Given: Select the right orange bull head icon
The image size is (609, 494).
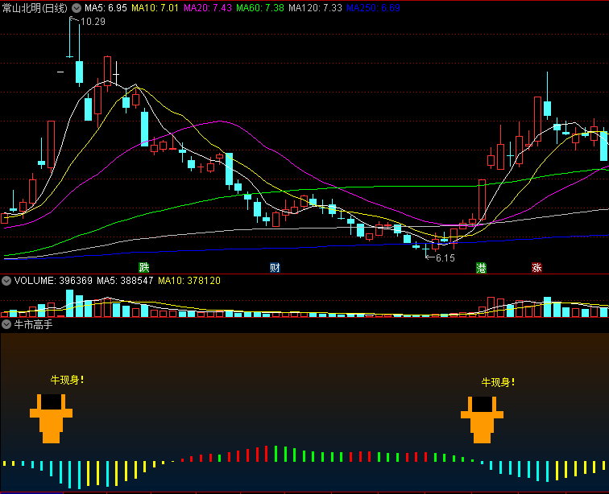Looking at the screenshot, I should click(482, 419).
